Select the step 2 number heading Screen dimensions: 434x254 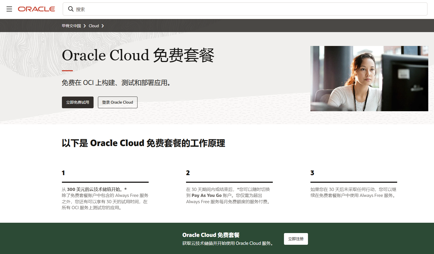click(188, 173)
